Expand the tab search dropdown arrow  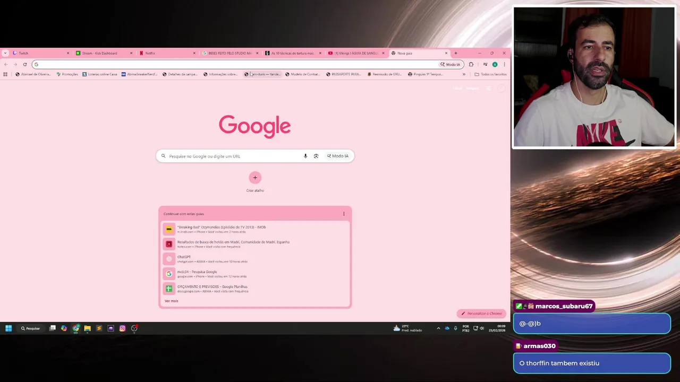coord(5,53)
